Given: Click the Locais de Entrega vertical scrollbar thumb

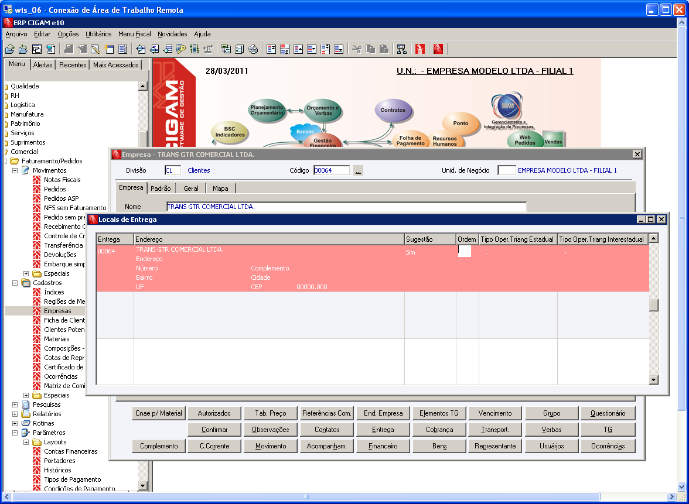Looking at the screenshot, I should 654,304.
